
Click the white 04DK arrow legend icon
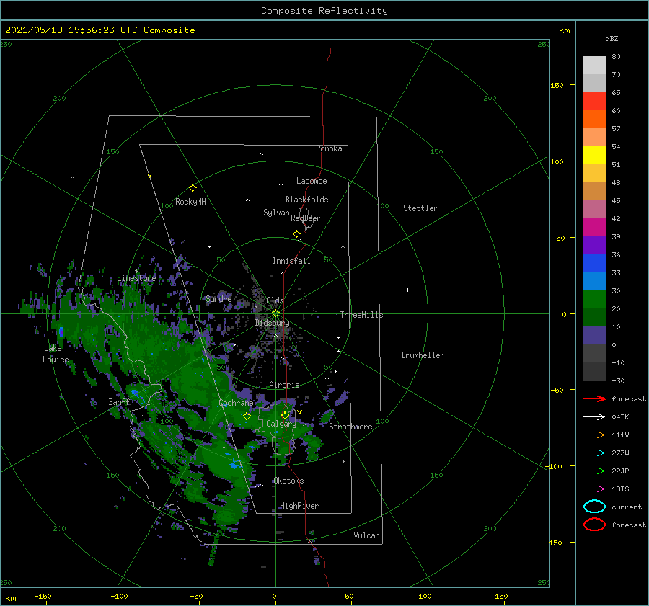[594, 417]
